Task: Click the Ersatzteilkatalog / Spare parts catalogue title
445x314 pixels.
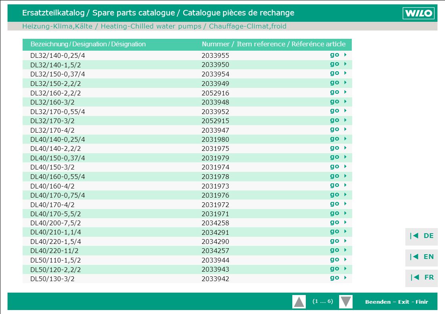Action: pos(158,13)
